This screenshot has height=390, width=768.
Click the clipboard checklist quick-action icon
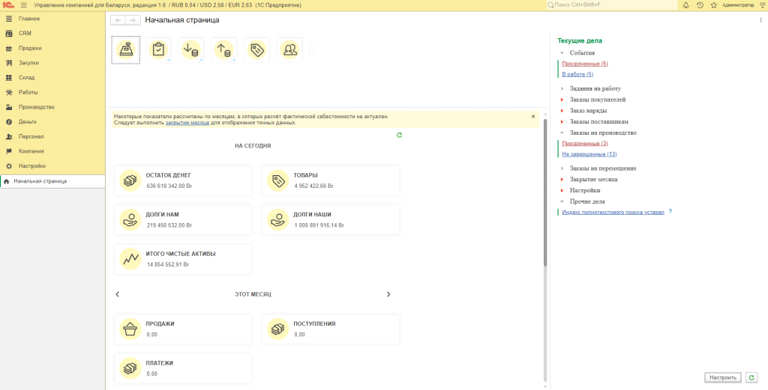pos(158,49)
